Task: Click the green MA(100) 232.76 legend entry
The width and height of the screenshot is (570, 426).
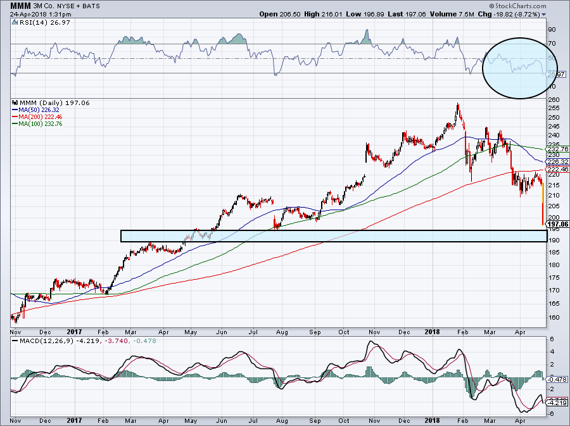Action: tap(37, 124)
